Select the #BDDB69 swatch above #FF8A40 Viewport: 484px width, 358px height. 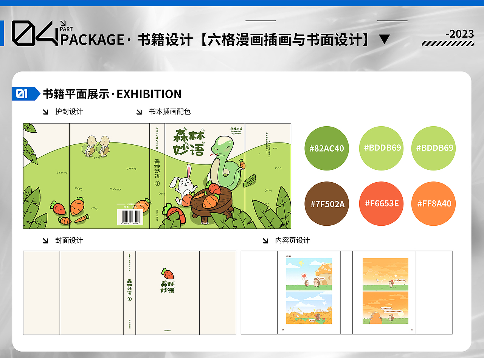click(434, 148)
